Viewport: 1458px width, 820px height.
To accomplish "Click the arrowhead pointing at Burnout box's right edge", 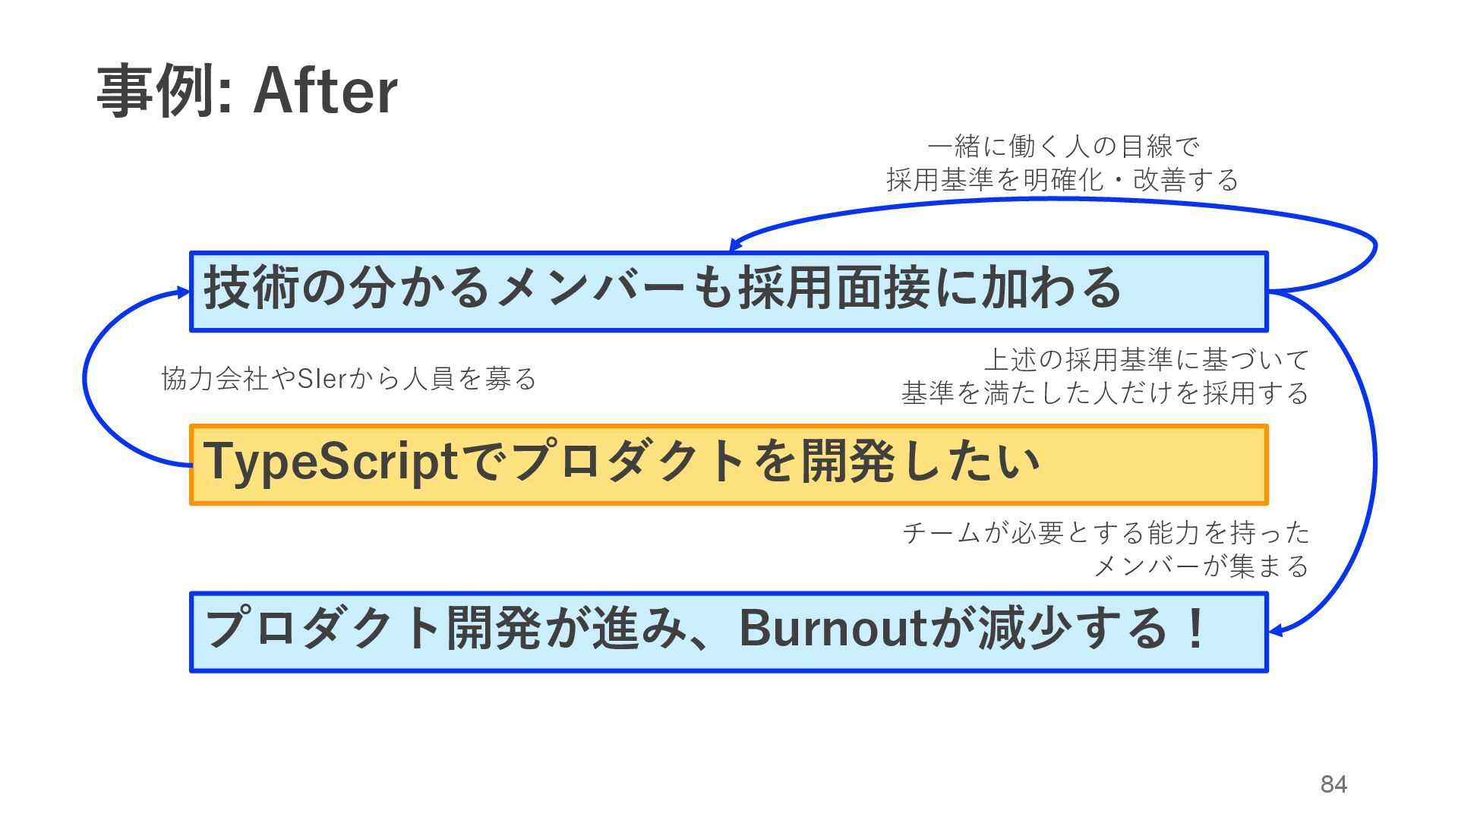I will tap(1276, 631).
